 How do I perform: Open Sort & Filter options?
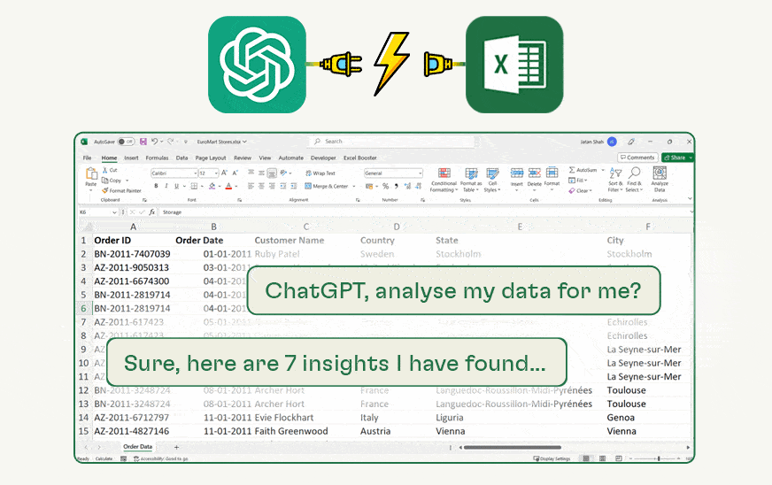(614, 178)
